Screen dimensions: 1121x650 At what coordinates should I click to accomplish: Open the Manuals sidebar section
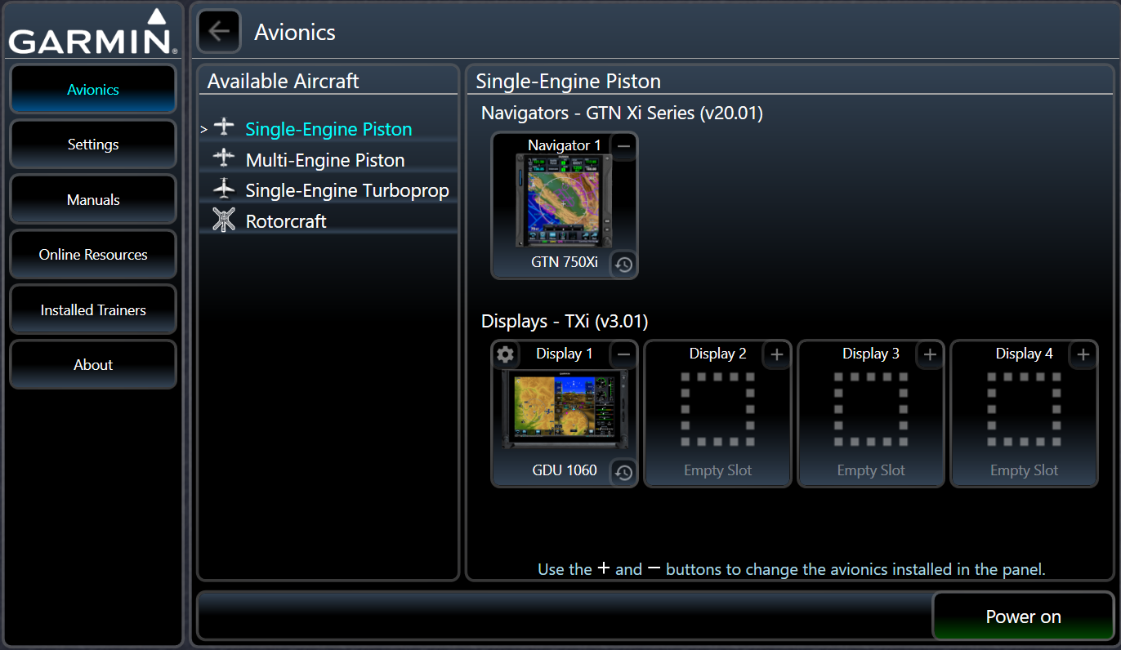pyautogui.click(x=93, y=199)
